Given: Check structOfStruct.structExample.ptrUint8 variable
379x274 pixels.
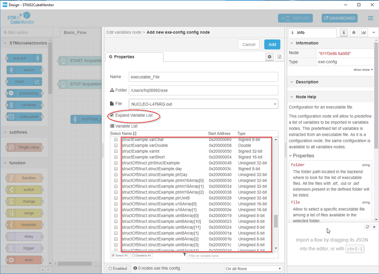Looking at the screenshot, I should 116,198.
